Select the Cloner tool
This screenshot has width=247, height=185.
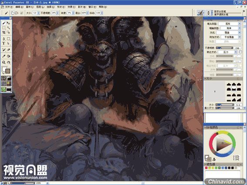pos(4,50)
